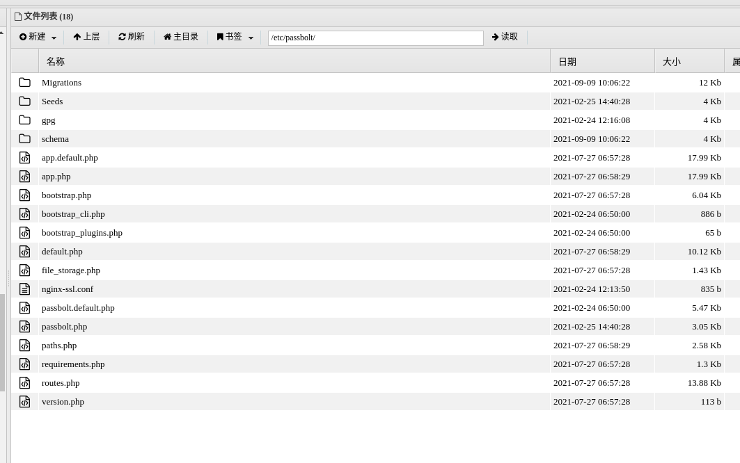Screen dimensions: 740x463
Task: Click the bootstrap.php code file icon
Action: [x=24, y=195]
